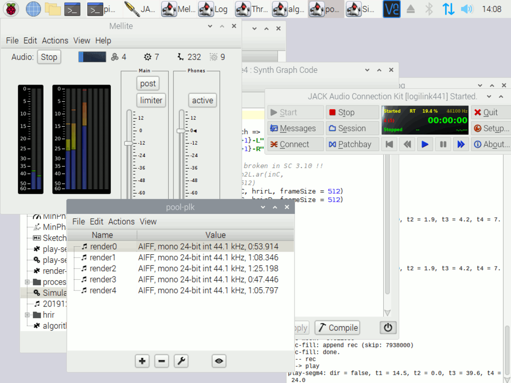The width and height of the screenshot is (511, 383).
Task: Toggle the limiter button in Main section
Action: [x=151, y=101]
